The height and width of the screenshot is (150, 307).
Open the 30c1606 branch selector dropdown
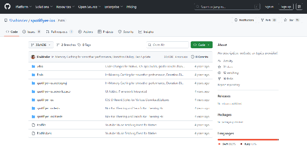(x=41, y=45)
